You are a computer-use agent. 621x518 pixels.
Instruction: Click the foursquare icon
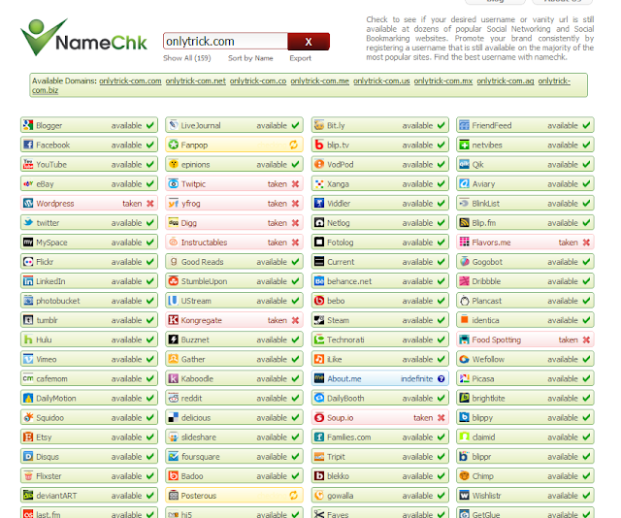tap(173, 456)
